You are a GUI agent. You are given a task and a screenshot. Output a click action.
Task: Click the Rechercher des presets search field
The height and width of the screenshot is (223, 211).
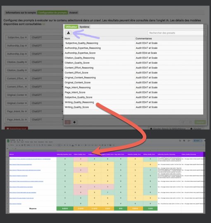(x=175, y=33)
